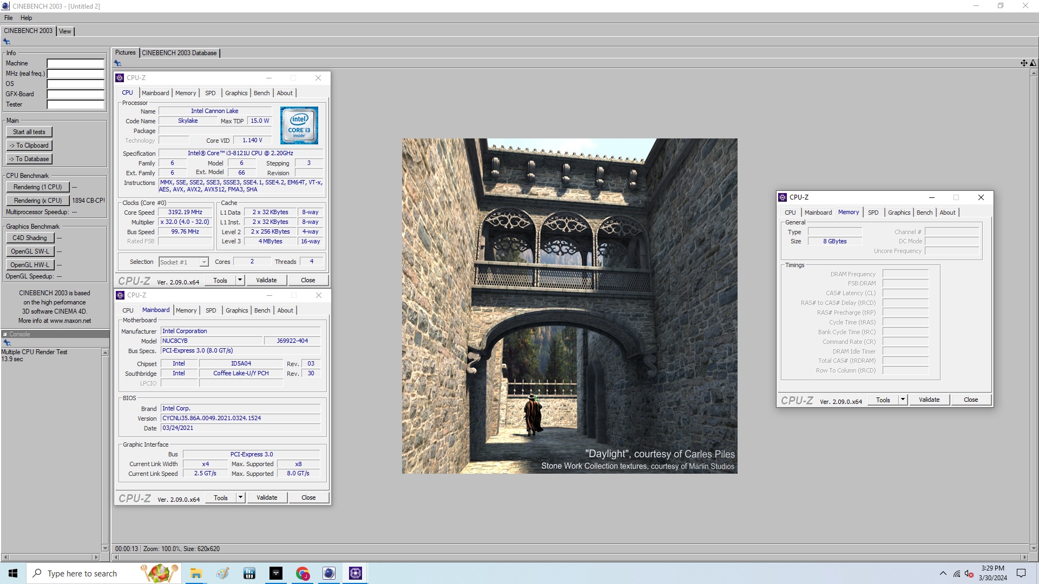Screen dimensions: 1039x584
Task: Click the Windows search box
Action: click(x=104, y=573)
